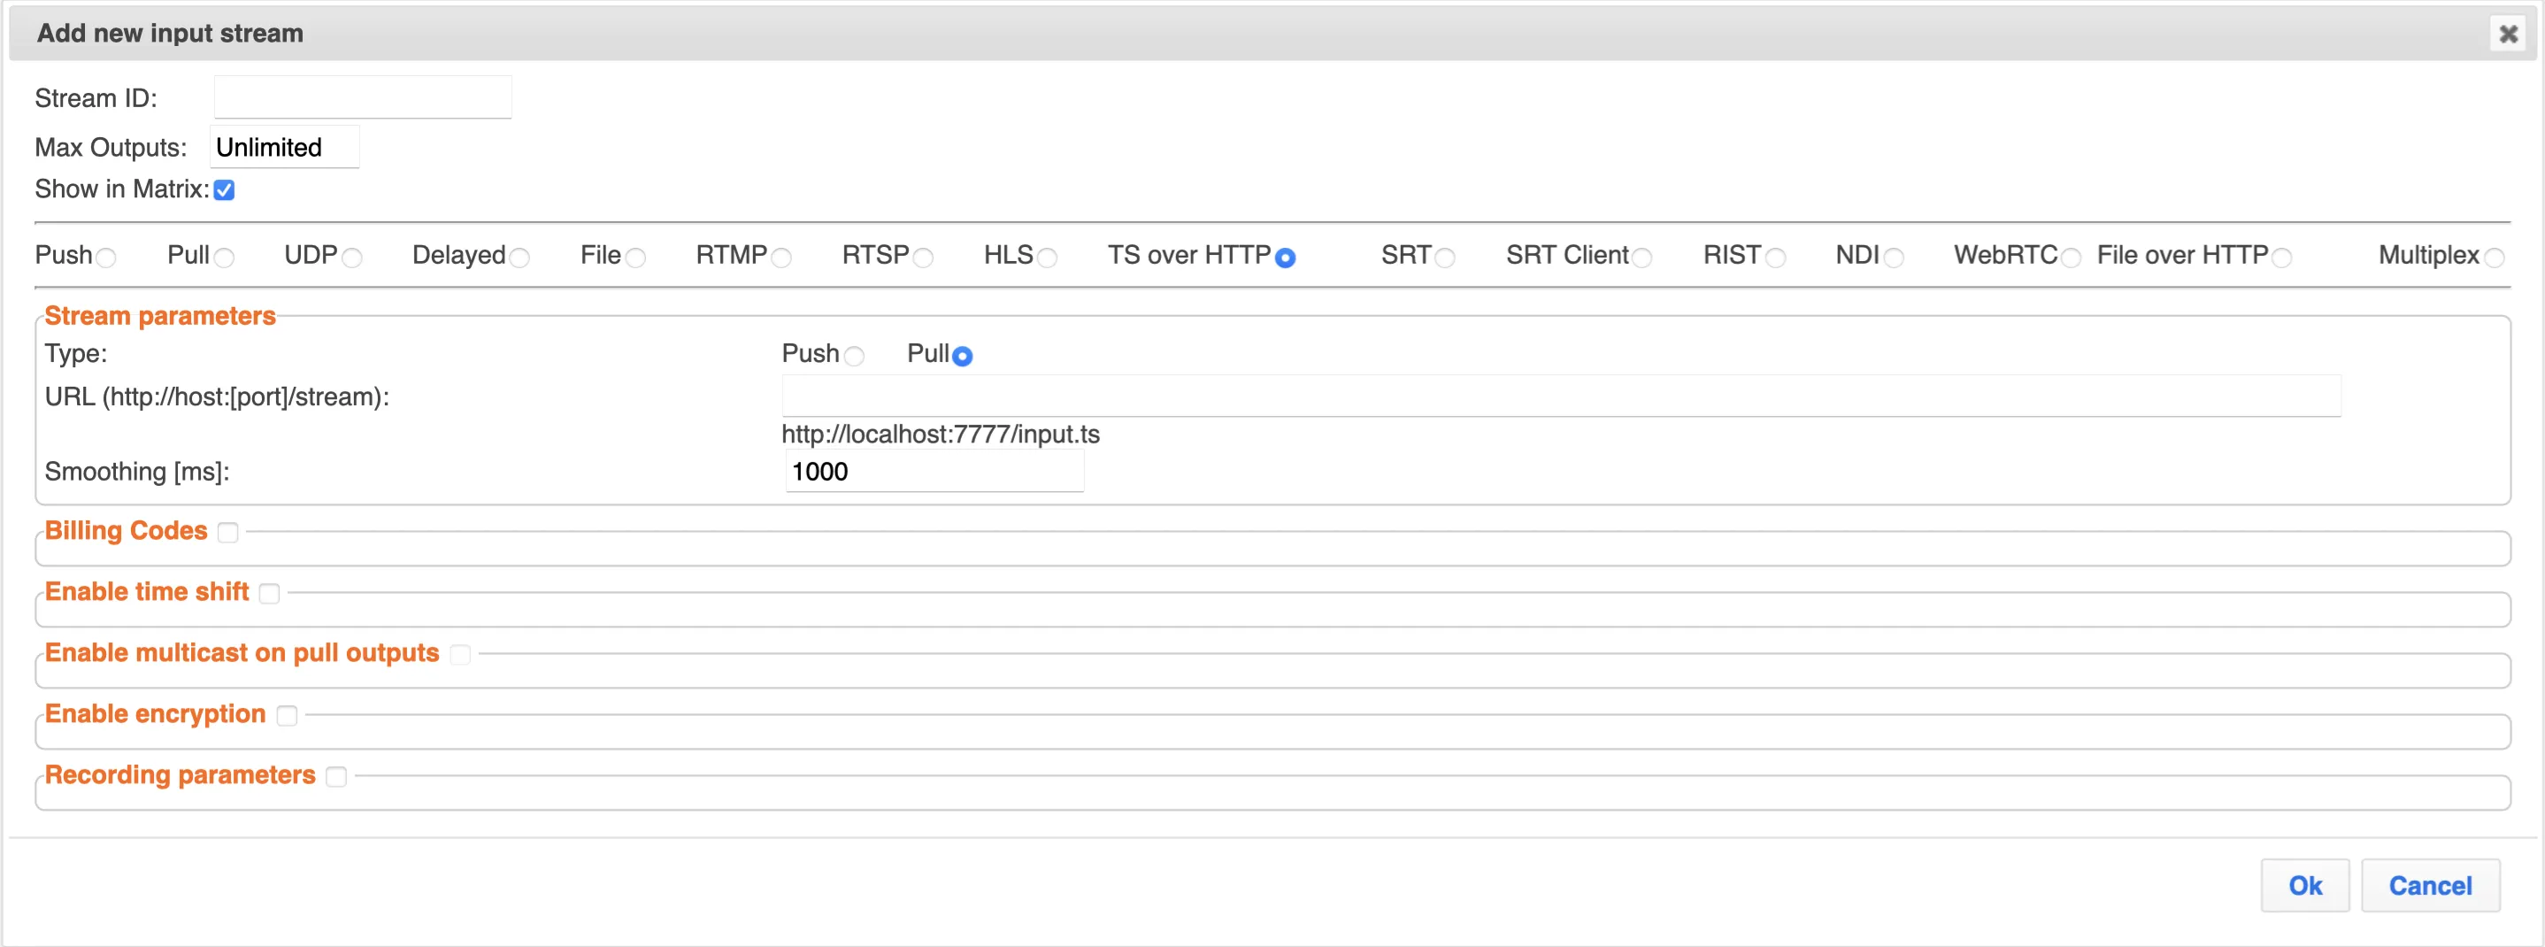Choose the Delayed input radio button
2545x947 pixels.
click(x=519, y=258)
